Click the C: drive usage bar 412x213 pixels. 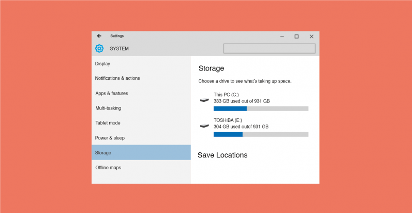click(261, 109)
